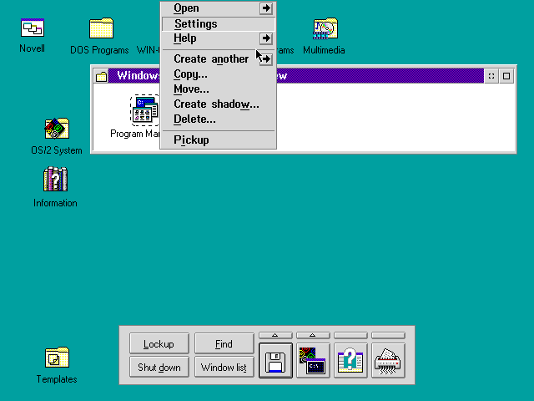Choose Delete... from the context menu
The width and height of the screenshot is (534, 401).
tap(219, 119)
